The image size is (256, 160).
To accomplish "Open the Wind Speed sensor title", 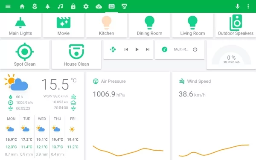I will tap(199, 81).
